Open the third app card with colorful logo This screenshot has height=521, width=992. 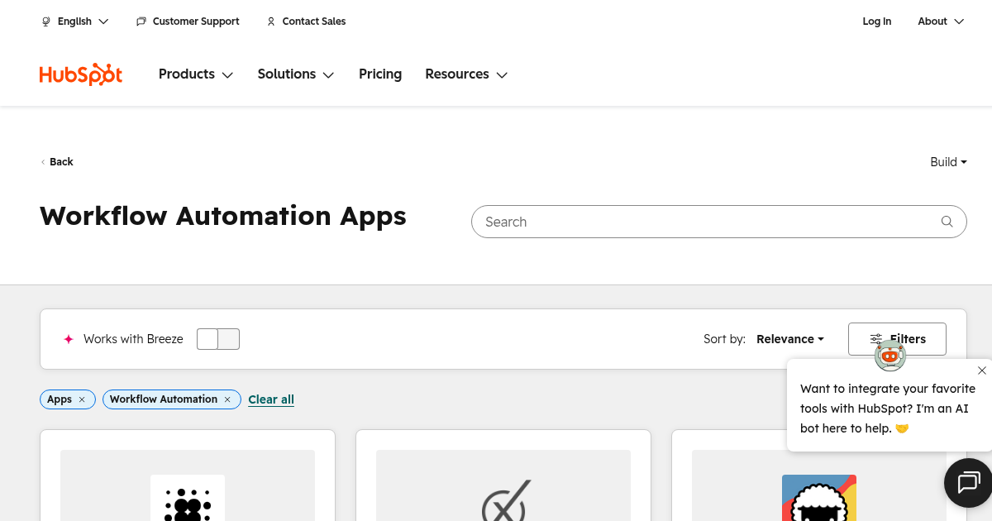click(819, 485)
